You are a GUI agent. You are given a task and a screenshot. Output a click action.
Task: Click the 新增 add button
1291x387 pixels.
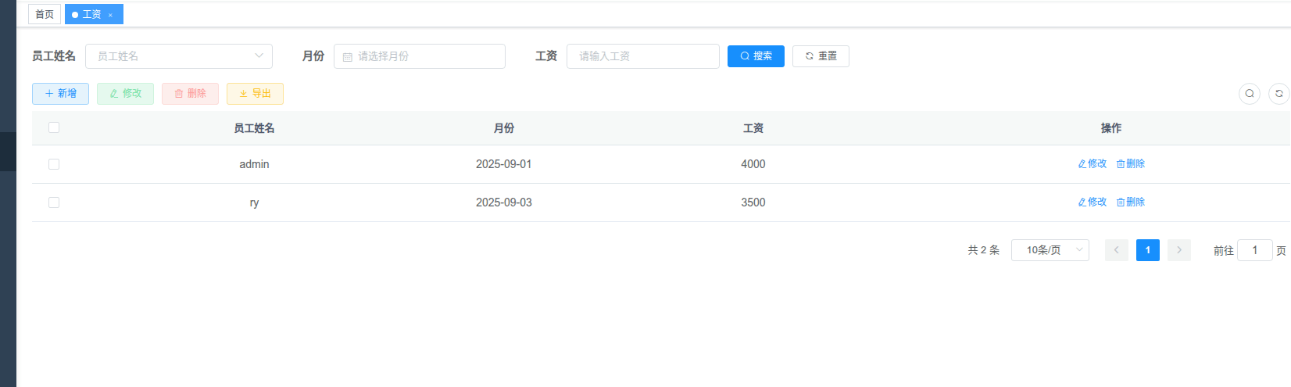point(60,94)
